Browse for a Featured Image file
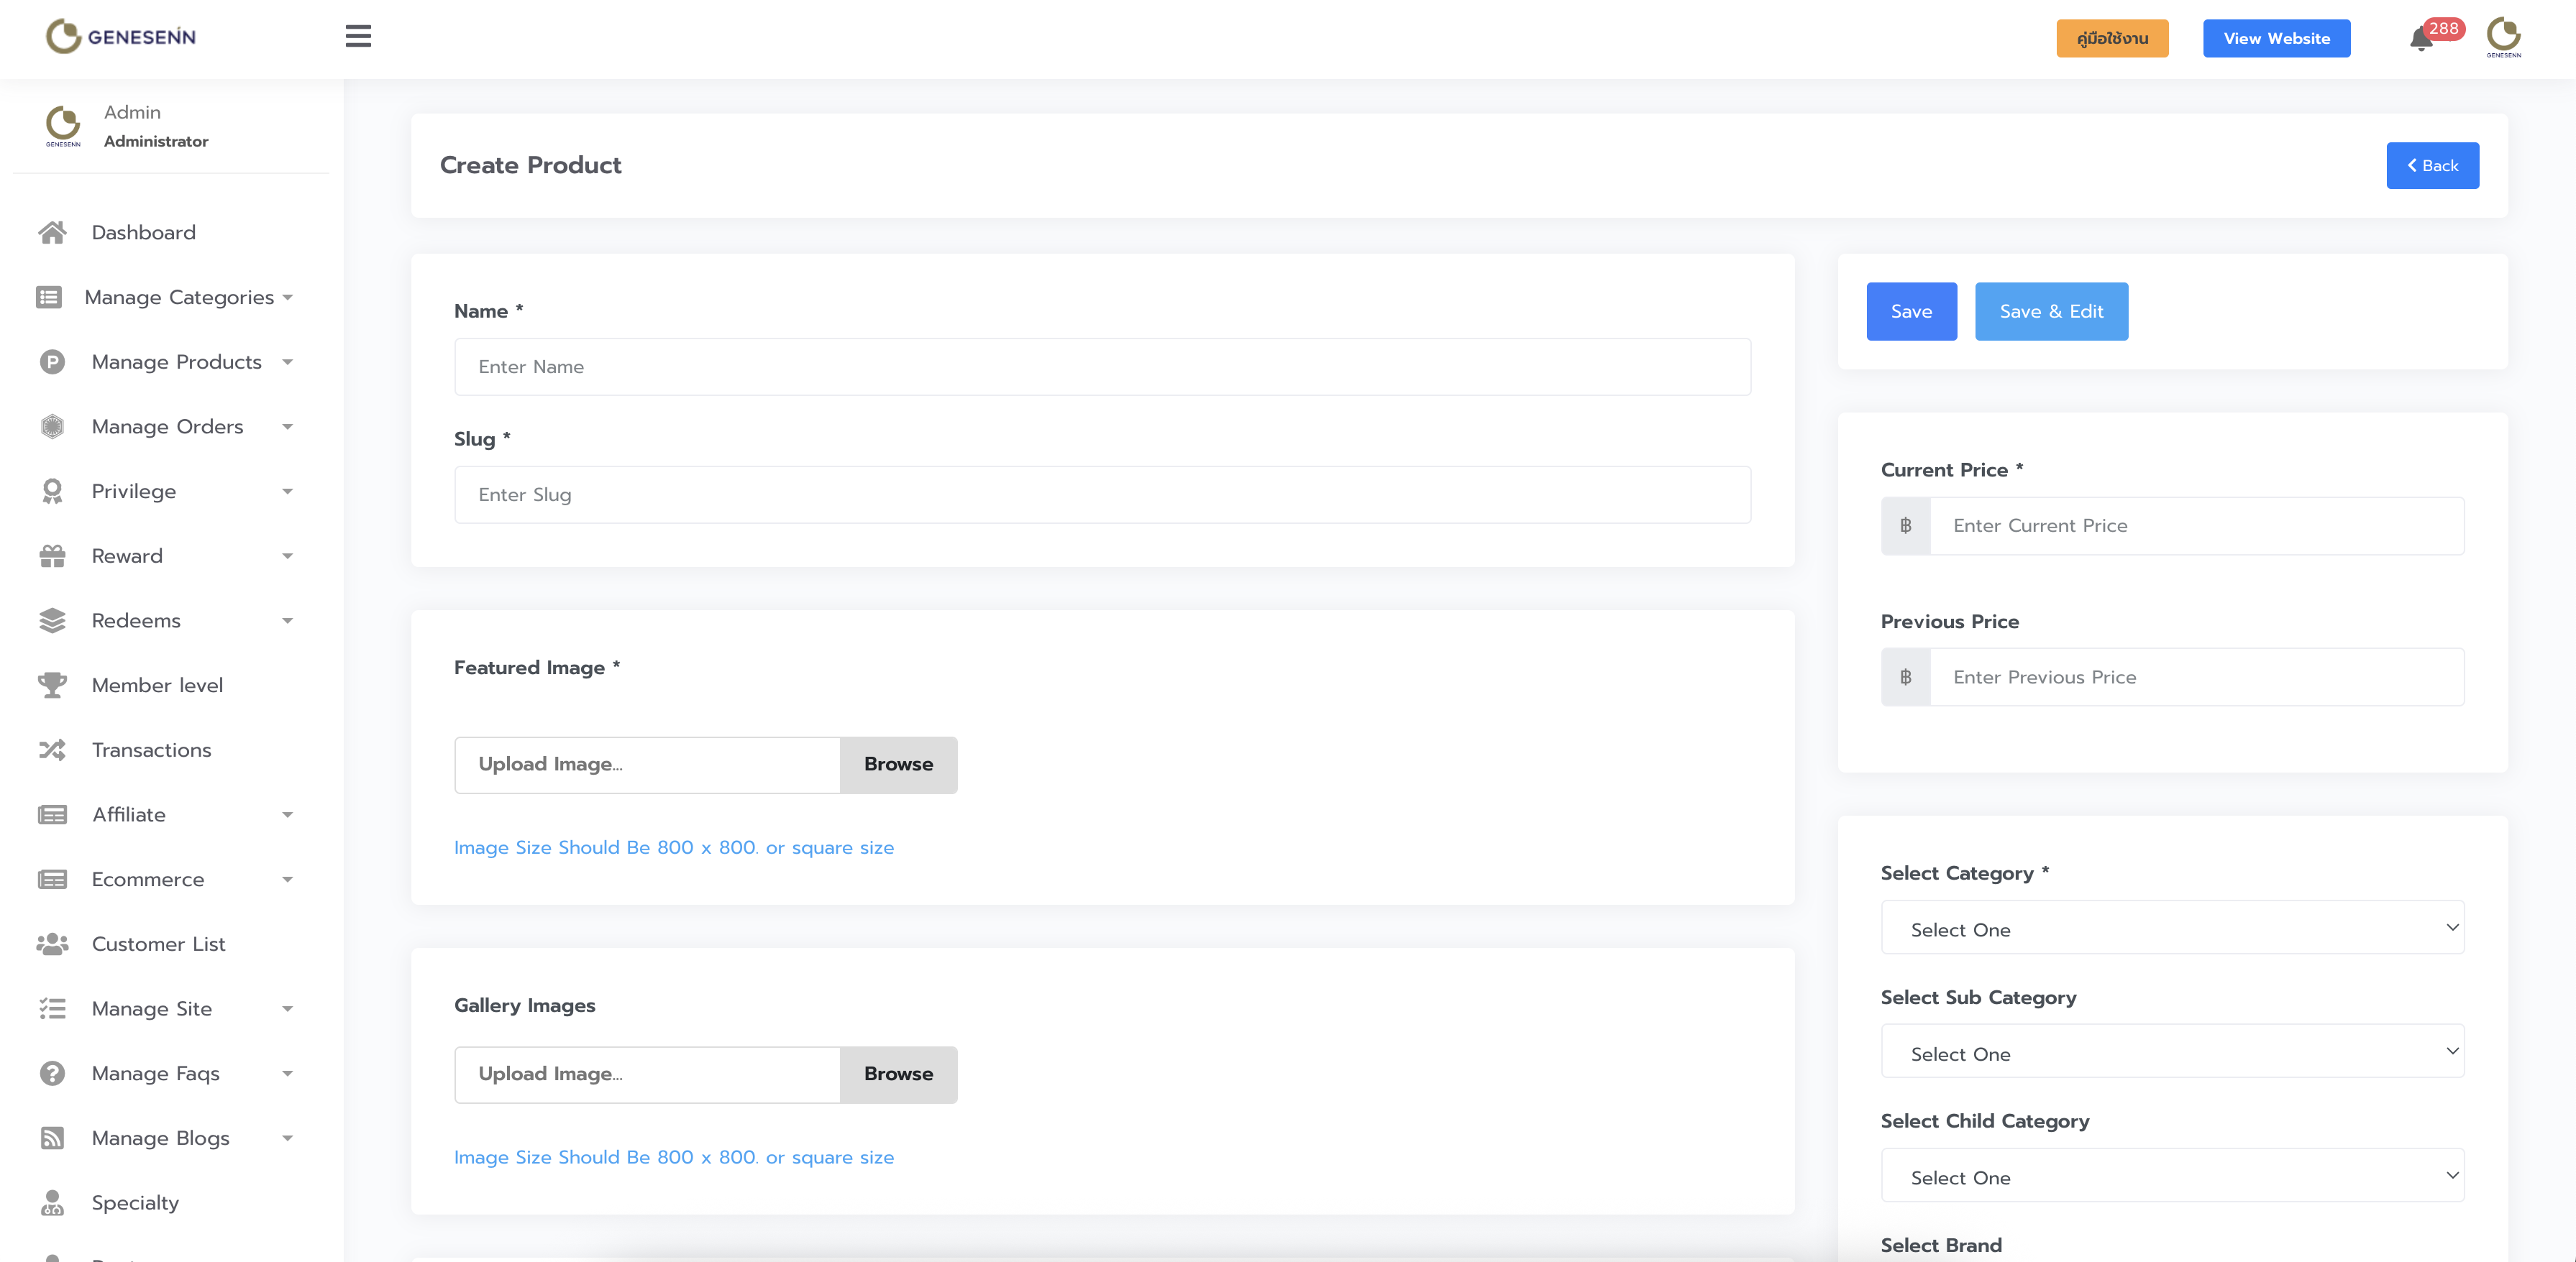The image size is (2576, 1262). [898, 765]
